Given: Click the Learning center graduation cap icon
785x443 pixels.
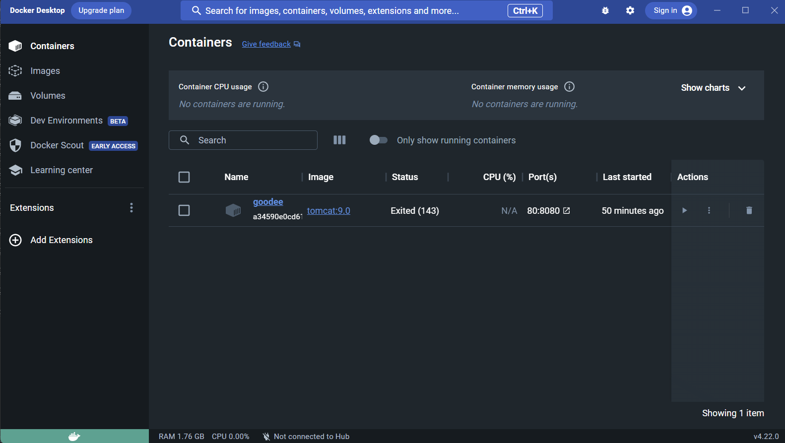Looking at the screenshot, I should point(15,170).
